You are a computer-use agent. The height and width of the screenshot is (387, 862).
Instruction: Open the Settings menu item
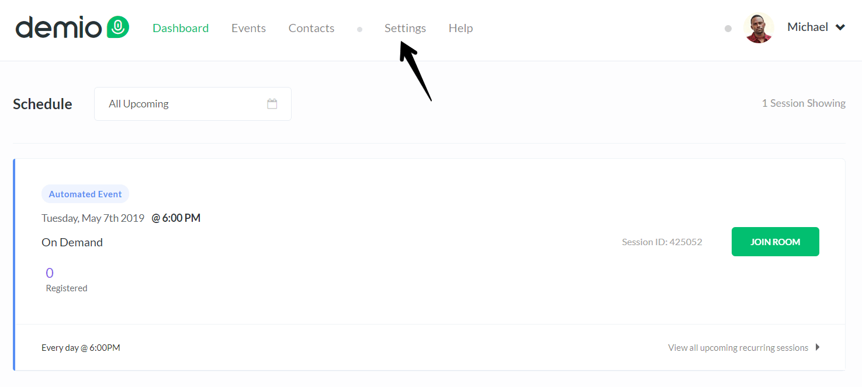pyautogui.click(x=405, y=28)
